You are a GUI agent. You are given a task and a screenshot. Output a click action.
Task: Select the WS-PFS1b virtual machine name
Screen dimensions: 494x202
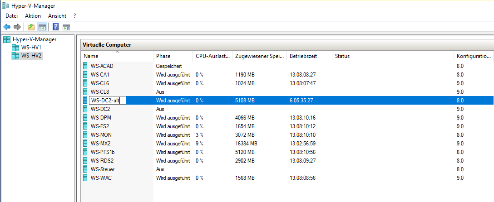(x=103, y=152)
